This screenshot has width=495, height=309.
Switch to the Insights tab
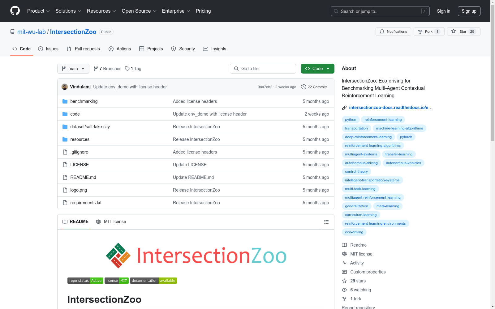coord(215,49)
